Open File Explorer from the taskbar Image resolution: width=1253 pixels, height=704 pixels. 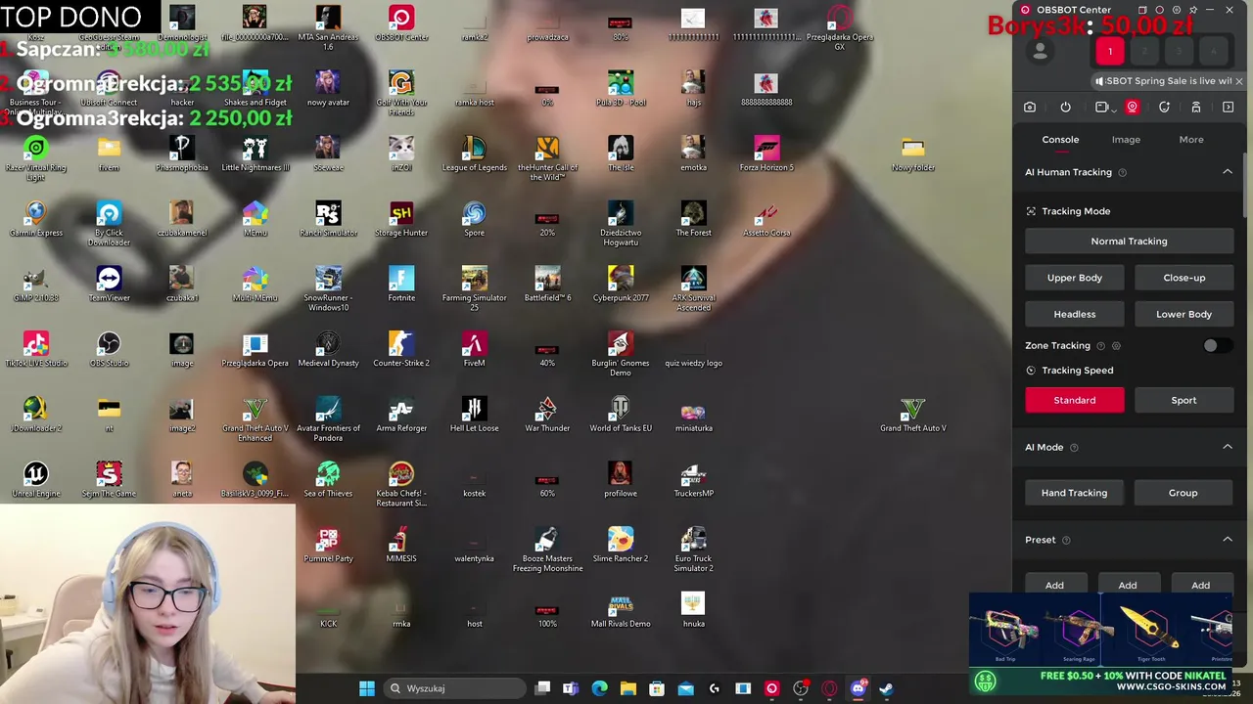pos(628,688)
